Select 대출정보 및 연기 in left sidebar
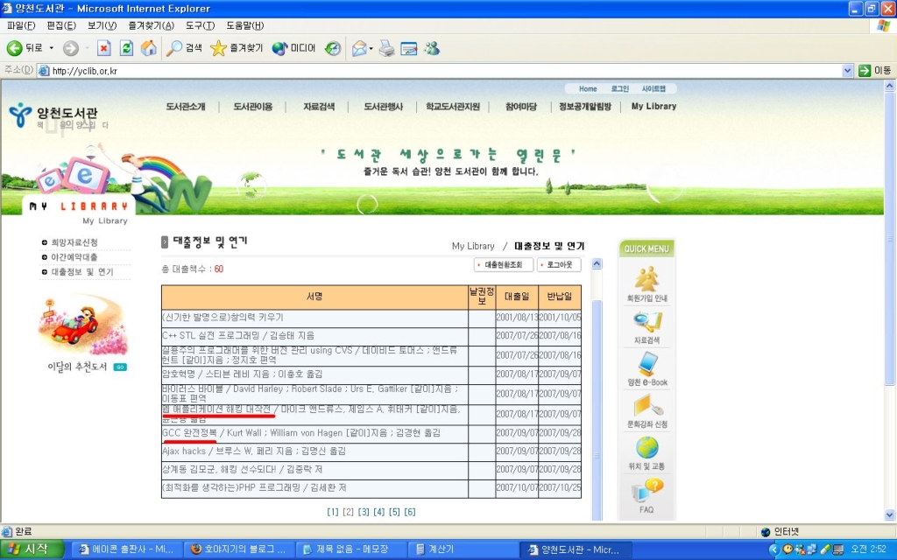897x560 pixels. pos(81,272)
